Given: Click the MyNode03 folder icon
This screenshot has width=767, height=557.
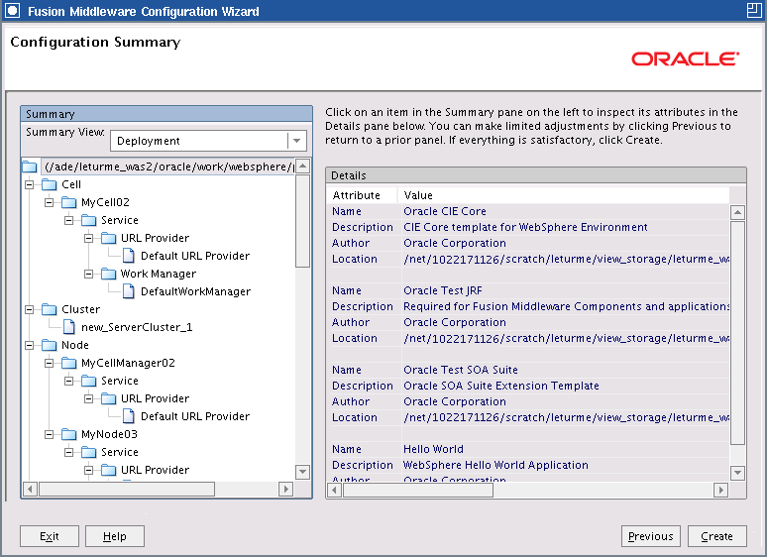Looking at the screenshot, I should point(68,434).
